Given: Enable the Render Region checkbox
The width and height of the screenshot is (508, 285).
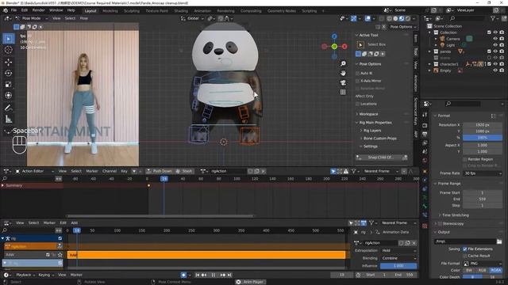Looking at the screenshot, I should tap(465, 159).
